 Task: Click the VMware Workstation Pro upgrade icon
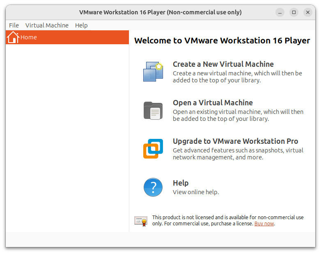(x=153, y=149)
